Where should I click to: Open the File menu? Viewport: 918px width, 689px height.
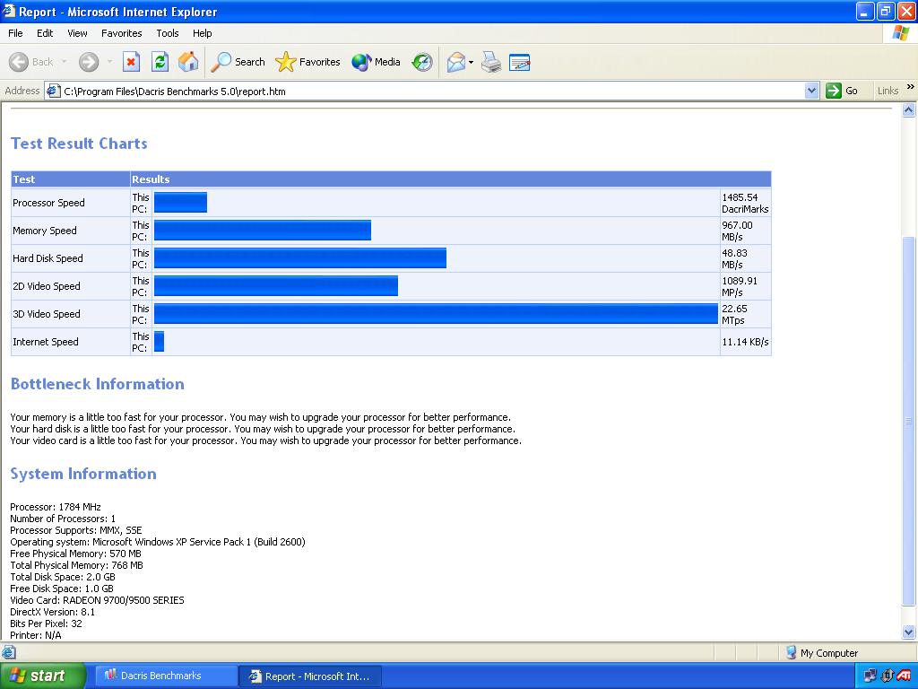tap(15, 33)
